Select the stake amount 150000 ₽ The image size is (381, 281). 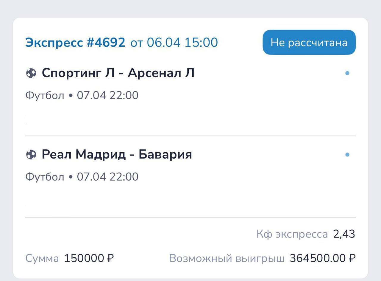[89, 258]
